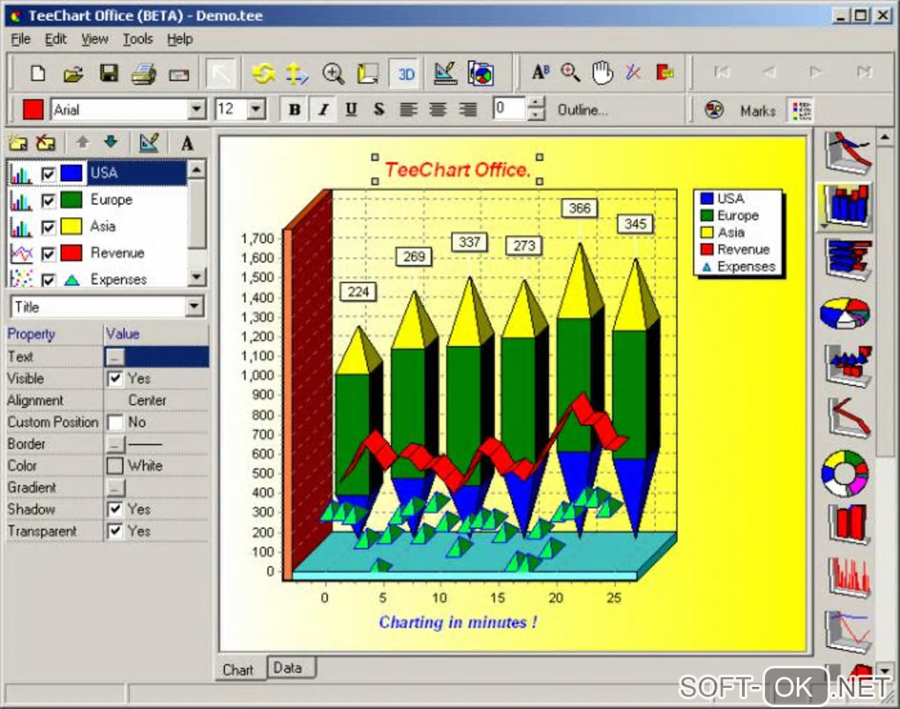Open the chart editor icon in top toolbar
This screenshot has height=709, width=900.
coord(446,73)
